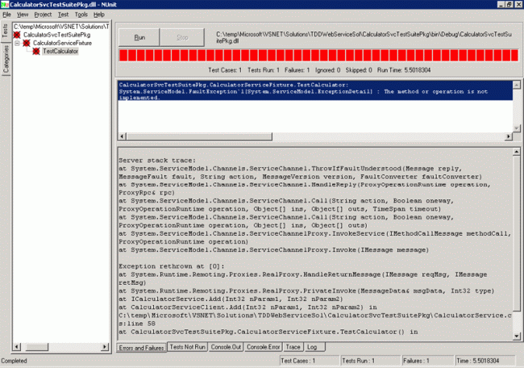Switch to the Categories side tab
524x368 pixels.
(x=6, y=59)
